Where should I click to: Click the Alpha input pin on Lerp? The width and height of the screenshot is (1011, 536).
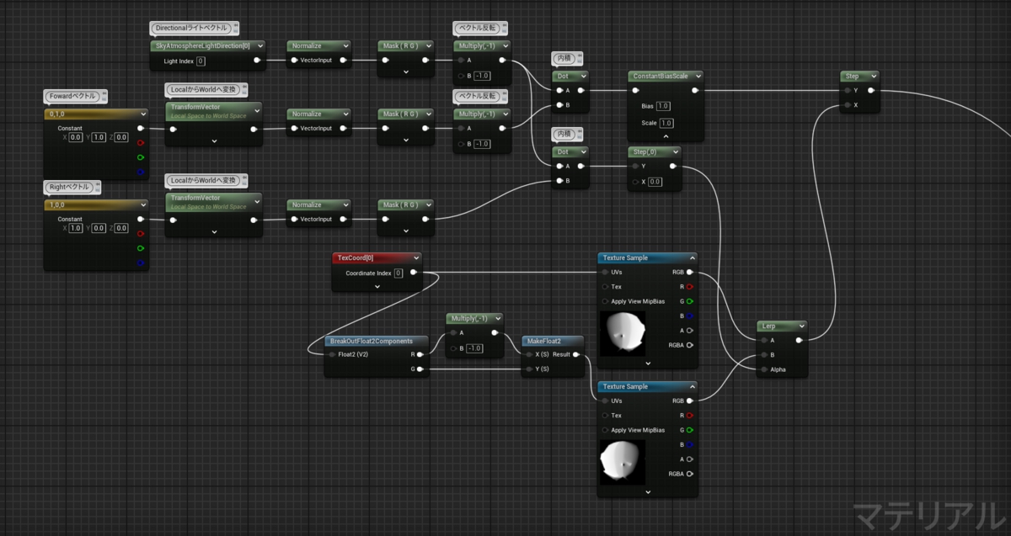point(764,369)
